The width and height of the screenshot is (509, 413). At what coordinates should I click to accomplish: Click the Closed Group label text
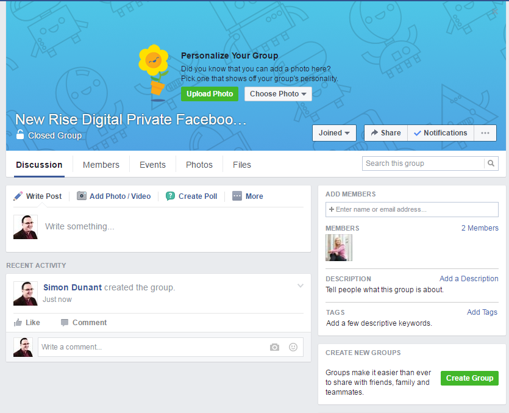tap(55, 135)
